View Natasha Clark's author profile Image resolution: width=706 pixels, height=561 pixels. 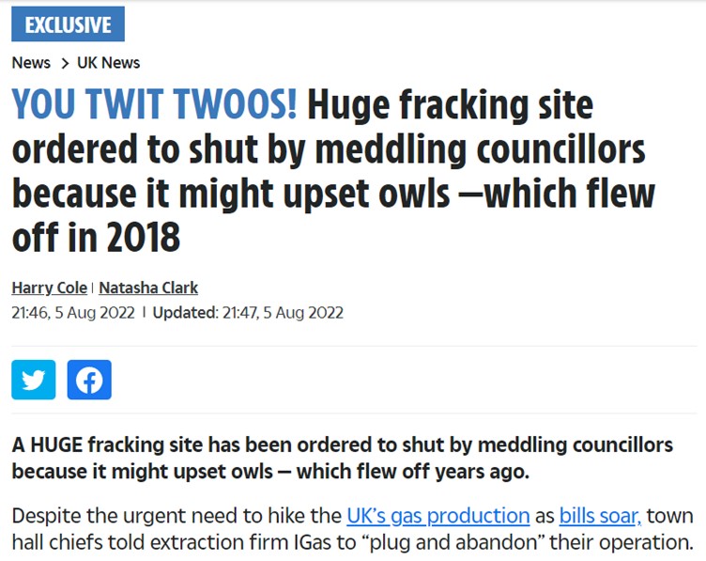(x=148, y=288)
